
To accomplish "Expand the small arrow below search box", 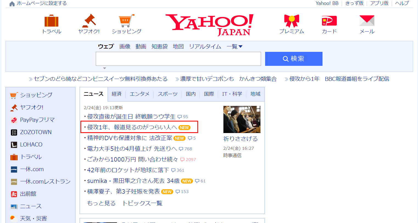I will [x=105, y=68].
